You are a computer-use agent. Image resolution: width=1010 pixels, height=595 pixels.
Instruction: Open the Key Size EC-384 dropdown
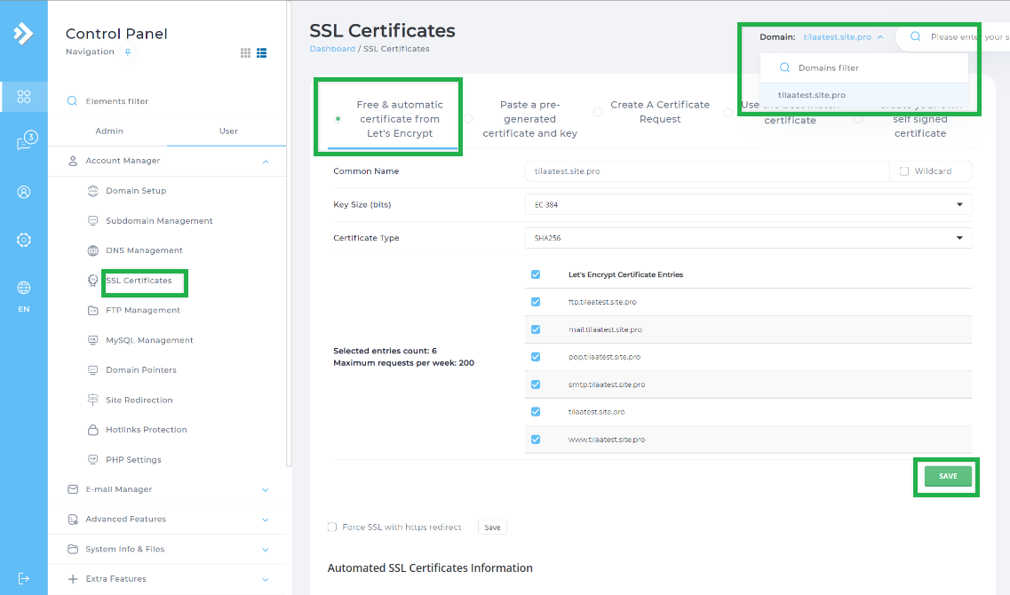pyautogui.click(x=749, y=205)
